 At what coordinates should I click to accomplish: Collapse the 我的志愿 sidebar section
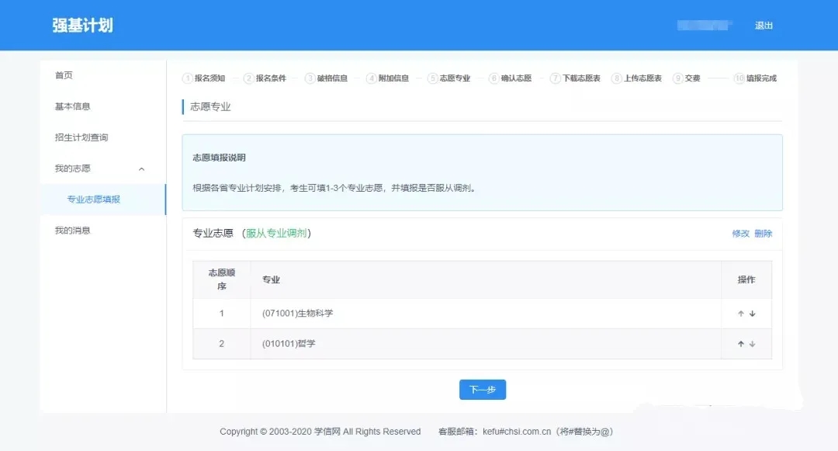(140, 168)
